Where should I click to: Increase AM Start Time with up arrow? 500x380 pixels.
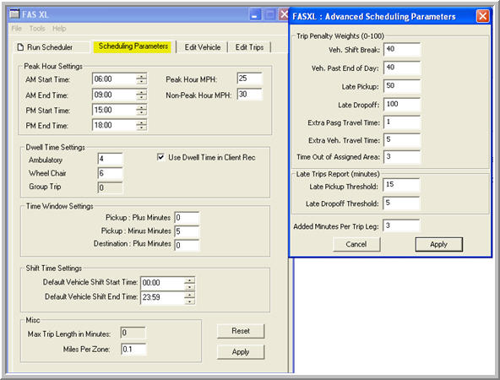point(141,76)
